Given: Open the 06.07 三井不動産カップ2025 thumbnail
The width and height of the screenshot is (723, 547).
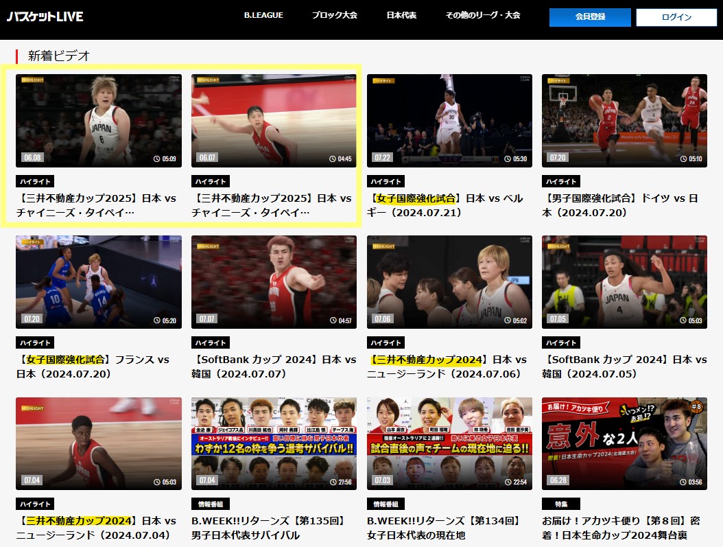Looking at the screenshot, I should [x=274, y=120].
